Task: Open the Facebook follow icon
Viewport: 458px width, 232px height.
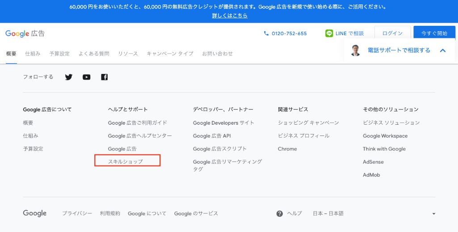Action: coord(104,77)
